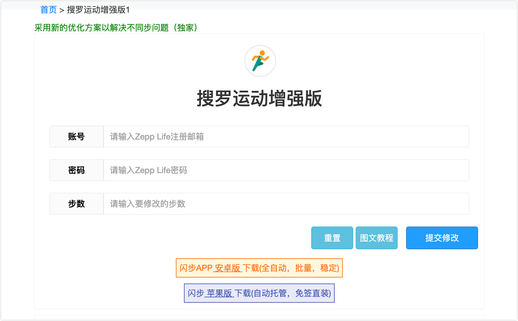Click the runner logo icon
This screenshot has height=321, width=518.
pyautogui.click(x=260, y=61)
